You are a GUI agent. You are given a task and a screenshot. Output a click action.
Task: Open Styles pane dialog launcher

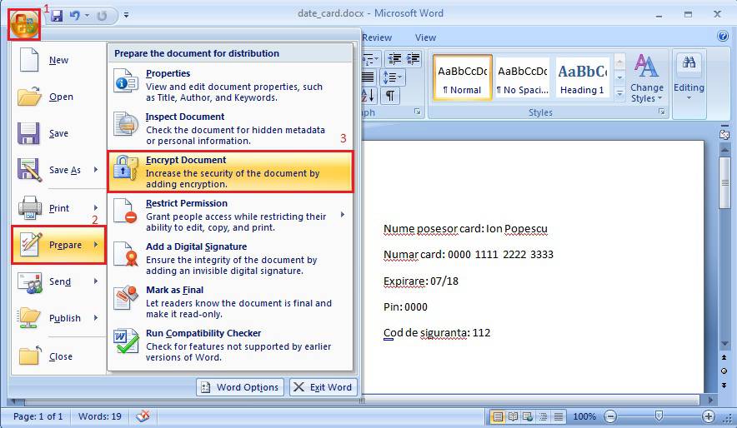tap(662, 112)
